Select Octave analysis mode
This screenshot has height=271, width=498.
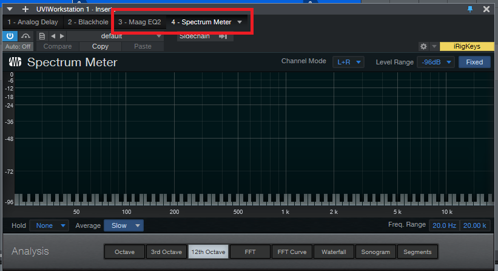[124, 252]
